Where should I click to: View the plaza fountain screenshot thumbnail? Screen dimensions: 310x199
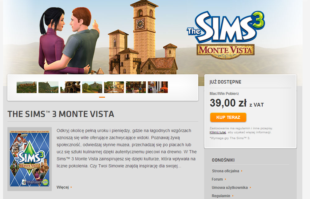point(114,87)
